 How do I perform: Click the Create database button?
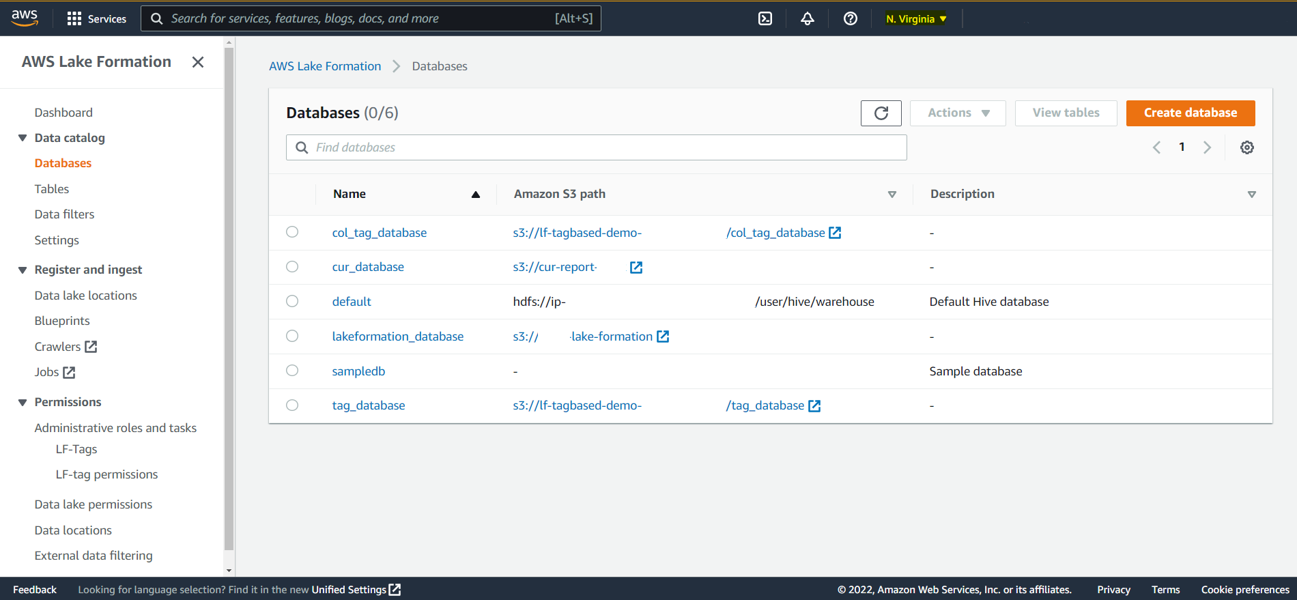coord(1191,113)
